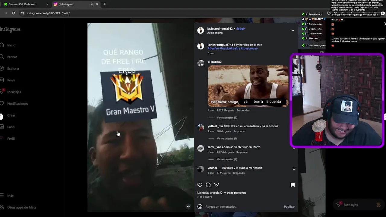Open yuthiel._dln avatar
The image size is (386, 217).
201,127
